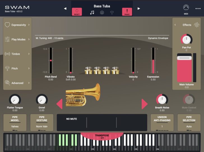Screen dimensions: 204x152
Task: Switch to the next instrument using the white right arrow
Action: coord(138,8)
